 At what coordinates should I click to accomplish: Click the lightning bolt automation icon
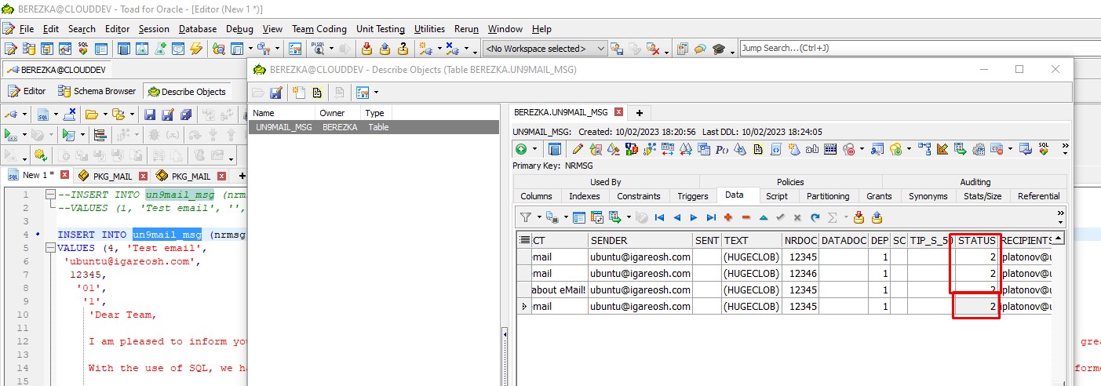(x=196, y=49)
